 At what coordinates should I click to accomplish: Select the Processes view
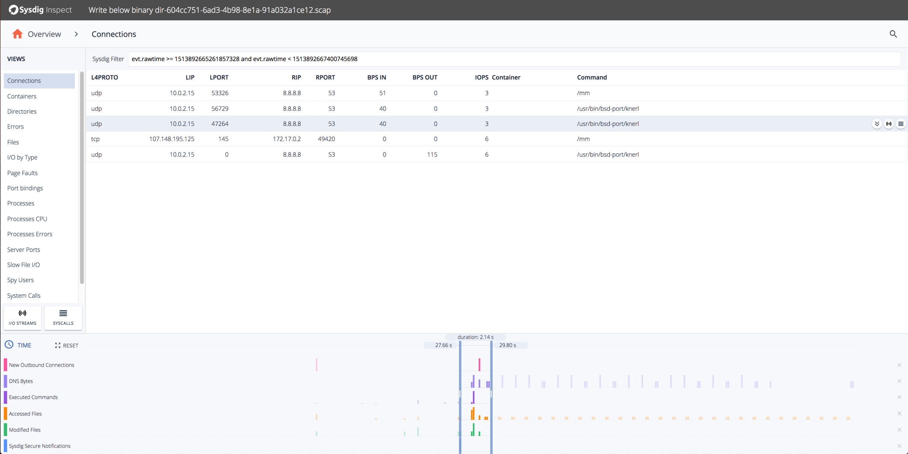click(x=39, y=203)
